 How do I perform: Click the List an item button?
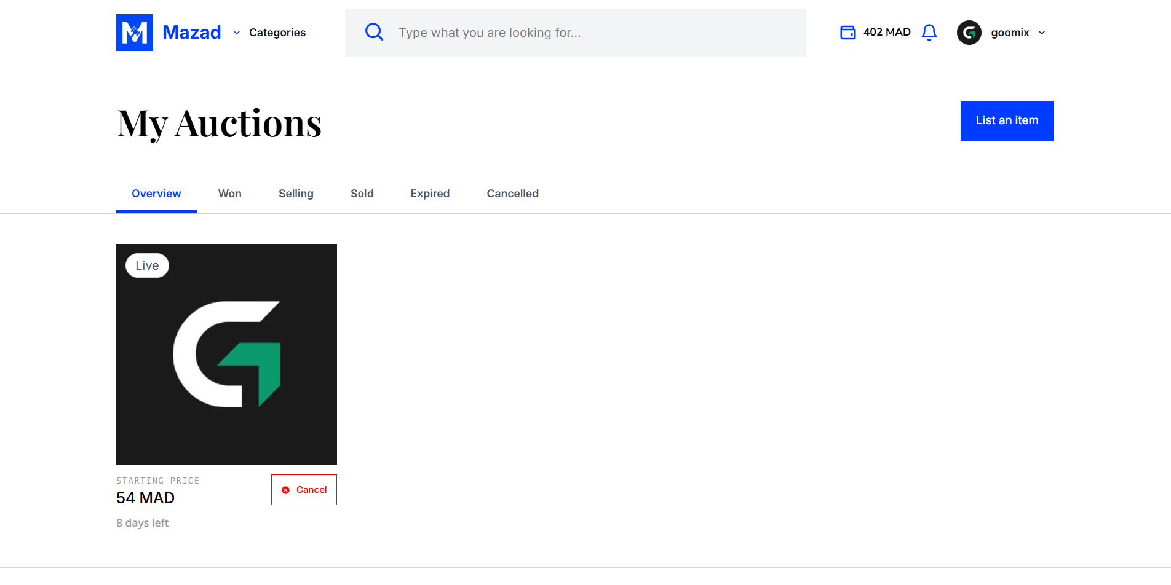(x=1007, y=120)
